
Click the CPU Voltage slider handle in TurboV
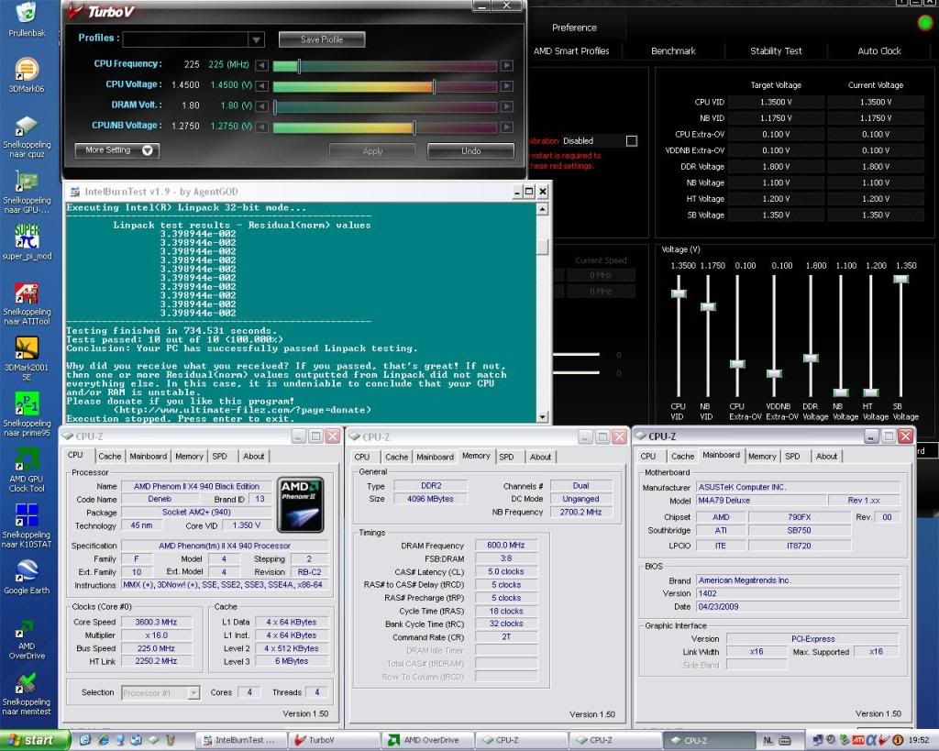tap(434, 86)
